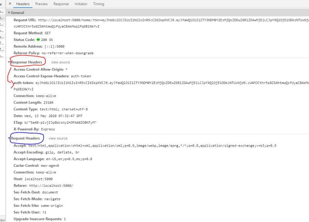309x222 pixels.
Task: Select Referrer Policy no-referrer-when-downgrade value
Action: pyautogui.click(x=67, y=53)
